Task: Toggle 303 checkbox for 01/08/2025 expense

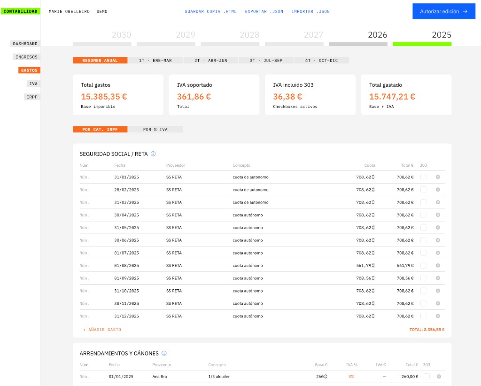Action: (423, 265)
